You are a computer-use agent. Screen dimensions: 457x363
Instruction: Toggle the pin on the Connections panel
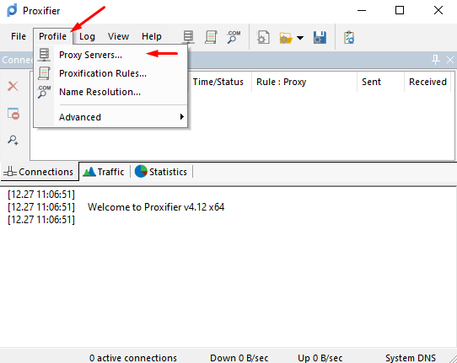(x=435, y=60)
